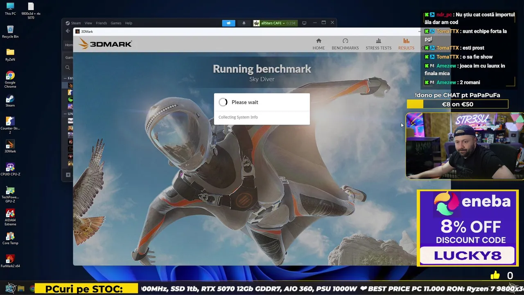524x295 pixels.
Task: Open Steam notifications bell
Action: (244, 23)
